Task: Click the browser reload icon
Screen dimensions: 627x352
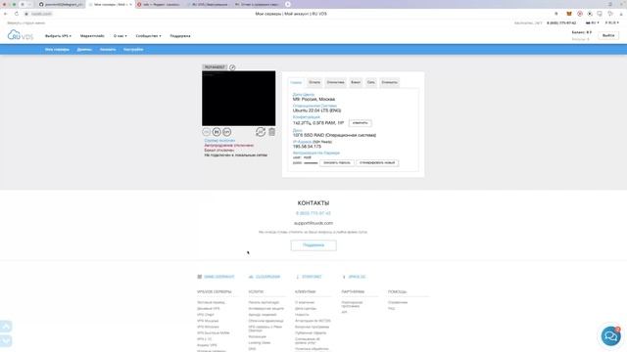Action: point(17,14)
